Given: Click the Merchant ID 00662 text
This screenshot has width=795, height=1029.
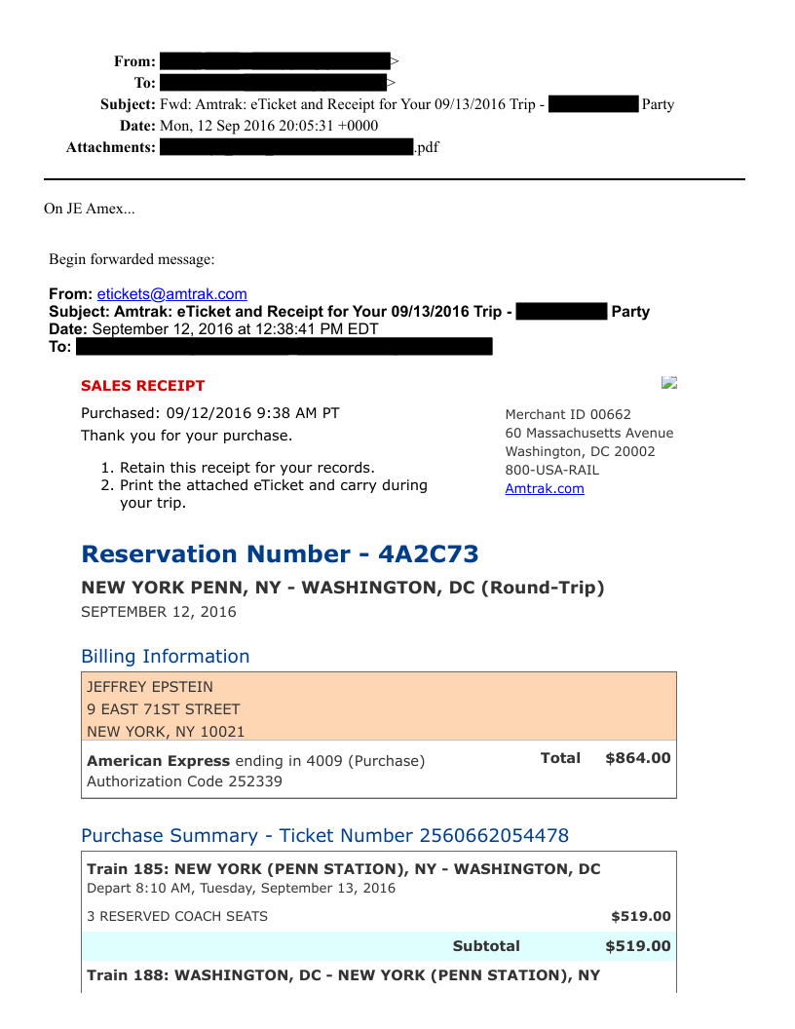Looking at the screenshot, I should [568, 414].
